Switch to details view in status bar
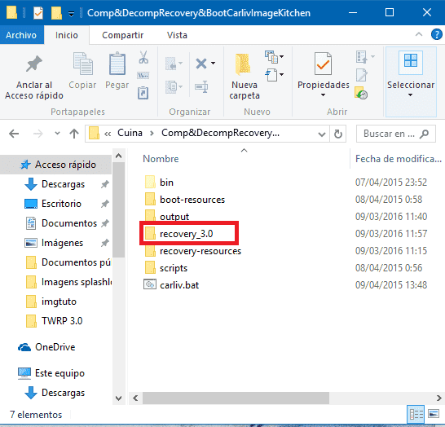The image size is (445, 427). [x=416, y=415]
